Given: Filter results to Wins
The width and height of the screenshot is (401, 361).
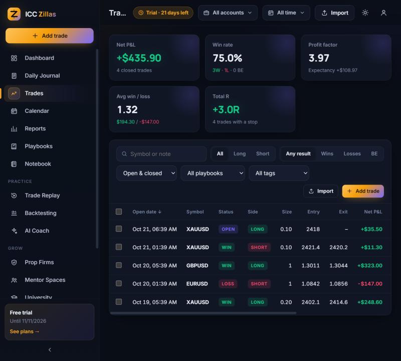Looking at the screenshot, I should (x=327, y=154).
